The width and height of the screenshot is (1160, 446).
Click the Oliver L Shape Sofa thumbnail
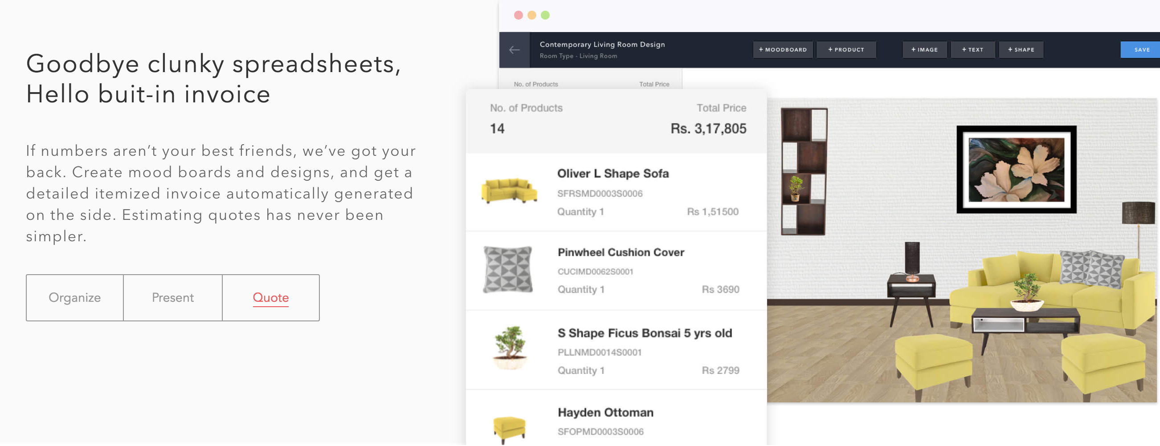click(509, 191)
